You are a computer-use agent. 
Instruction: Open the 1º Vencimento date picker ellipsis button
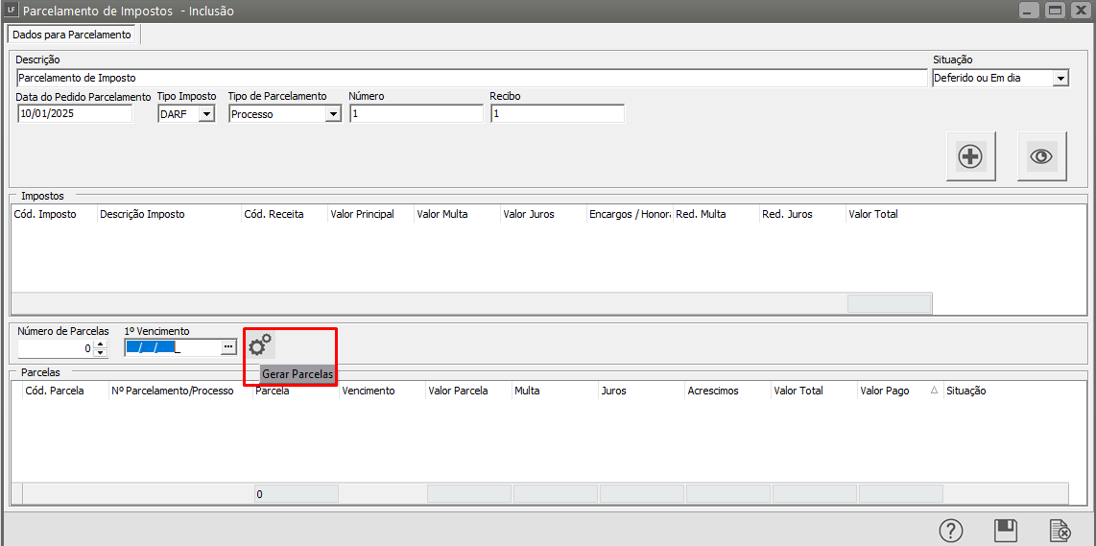click(227, 347)
